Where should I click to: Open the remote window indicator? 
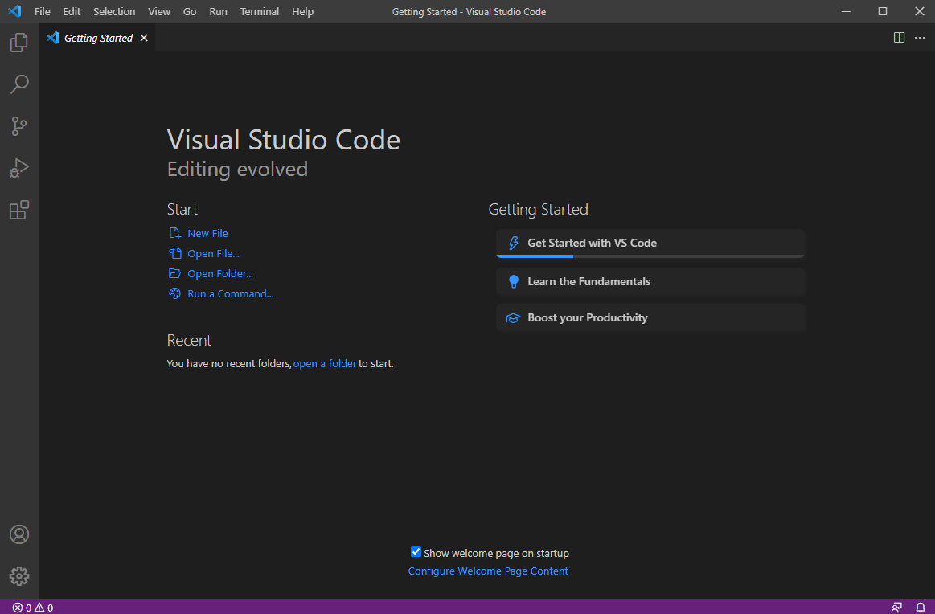(x=896, y=607)
